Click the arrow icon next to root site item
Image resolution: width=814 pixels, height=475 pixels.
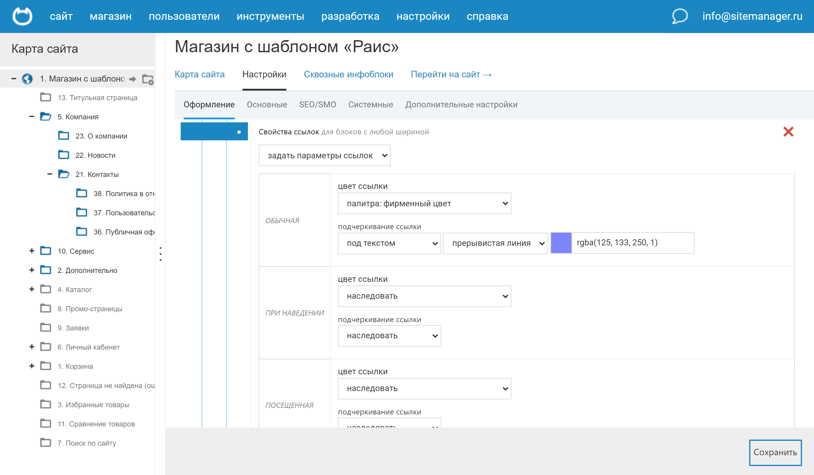(132, 79)
